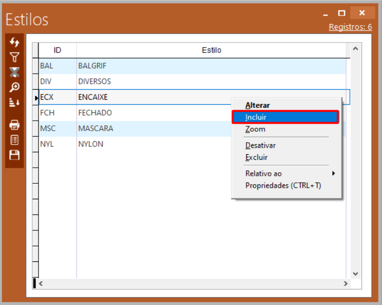Click the magnifier search icon
This screenshot has height=305, width=382.
coord(14,87)
